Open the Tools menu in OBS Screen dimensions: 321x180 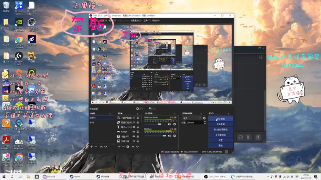tap(147, 21)
